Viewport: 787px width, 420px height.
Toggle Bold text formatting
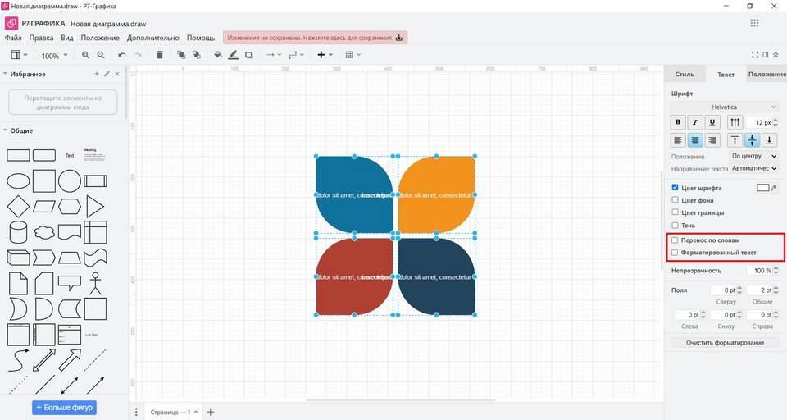(677, 122)
